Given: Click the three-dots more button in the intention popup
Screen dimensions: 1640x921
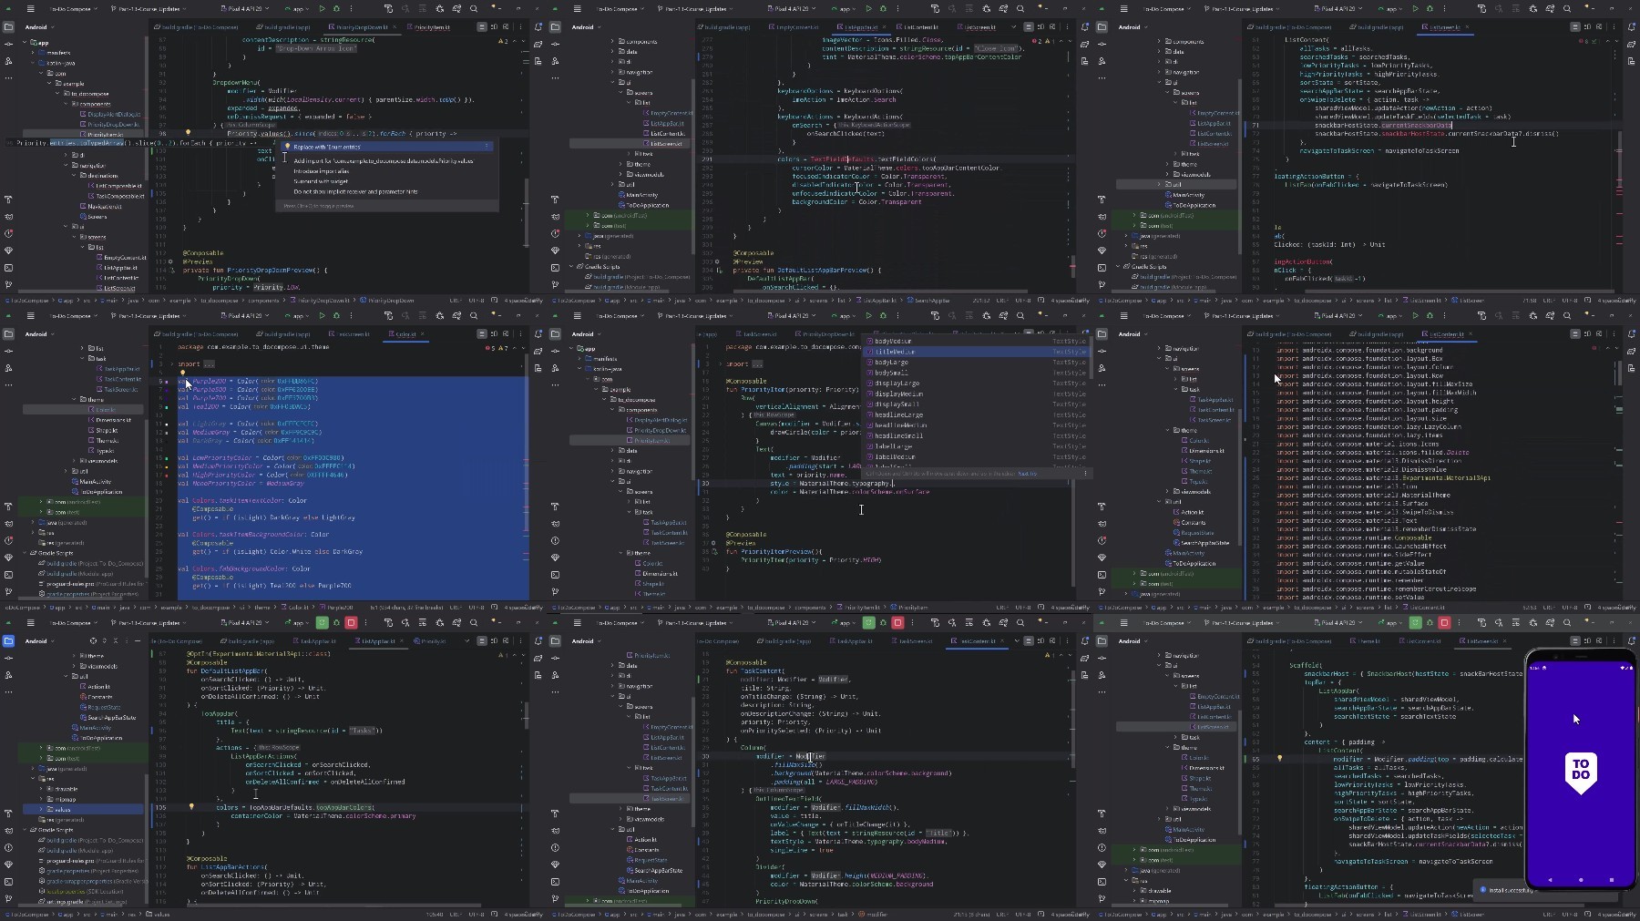Looking at the screenshot, I should [x=487, y=146].
